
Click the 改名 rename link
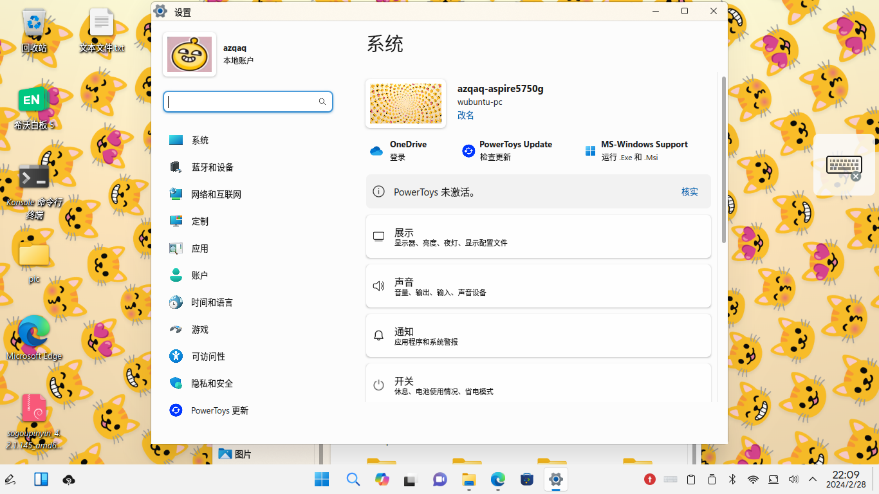(466, 115)
